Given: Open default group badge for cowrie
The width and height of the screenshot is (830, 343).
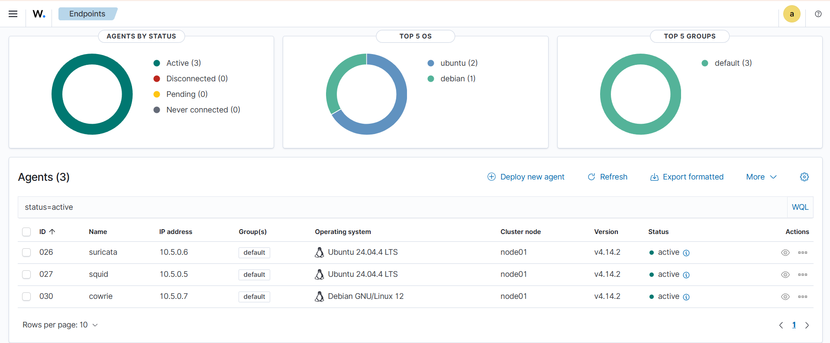Looking at the screenshot, I should [x=254, y=297].
